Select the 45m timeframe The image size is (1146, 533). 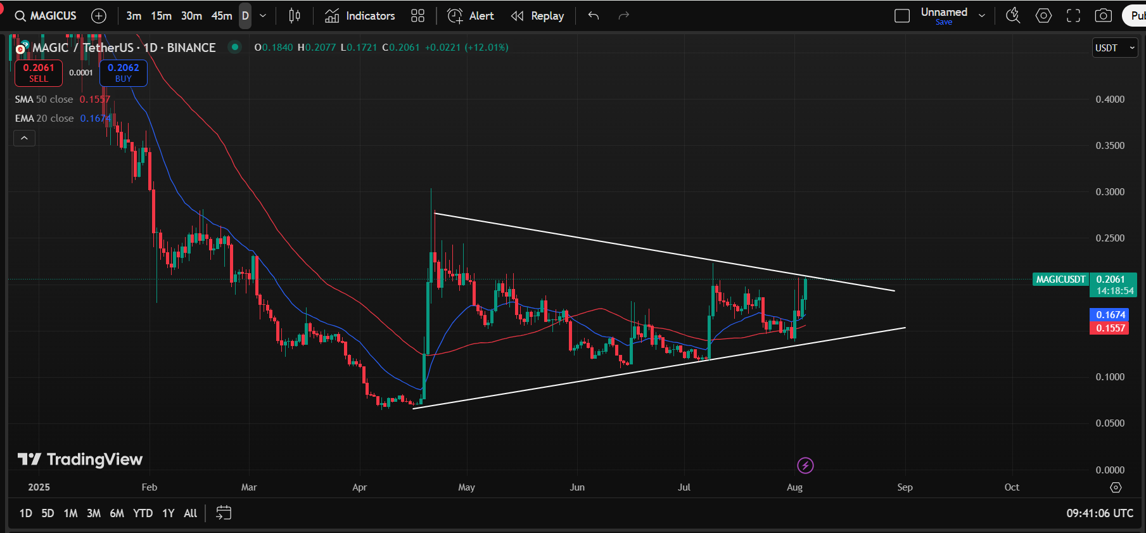(x=222, y=16)
